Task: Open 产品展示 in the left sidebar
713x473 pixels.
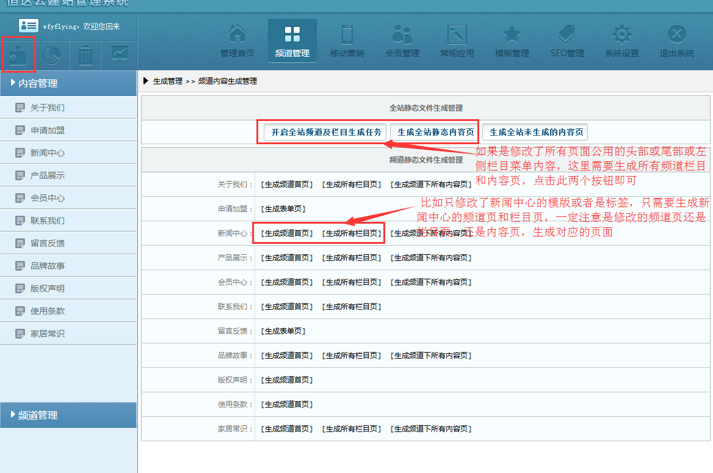Action: coord(48,175)
